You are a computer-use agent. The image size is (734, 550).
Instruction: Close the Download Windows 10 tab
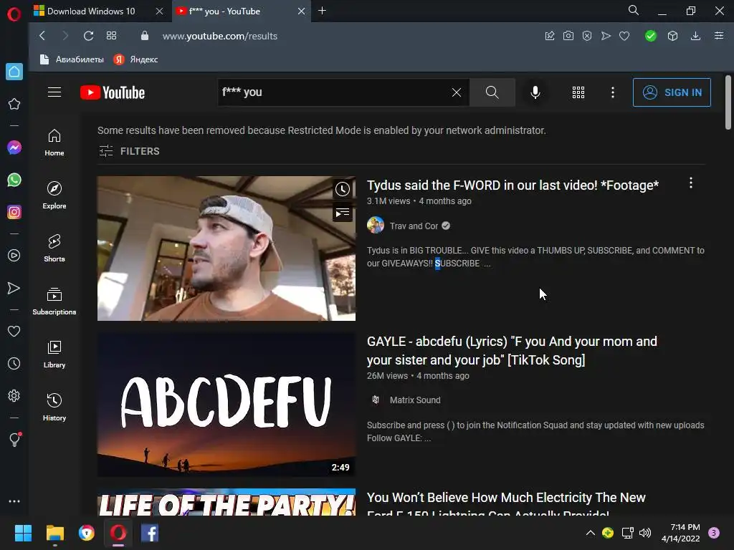[x=159, y=11]
